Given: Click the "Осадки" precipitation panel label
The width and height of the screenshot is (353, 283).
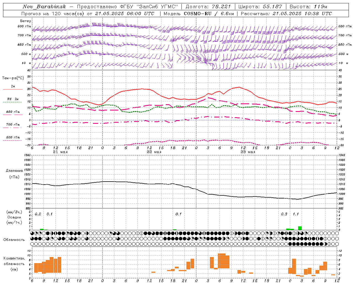Looking at the screenshot, I should [14, 217].
